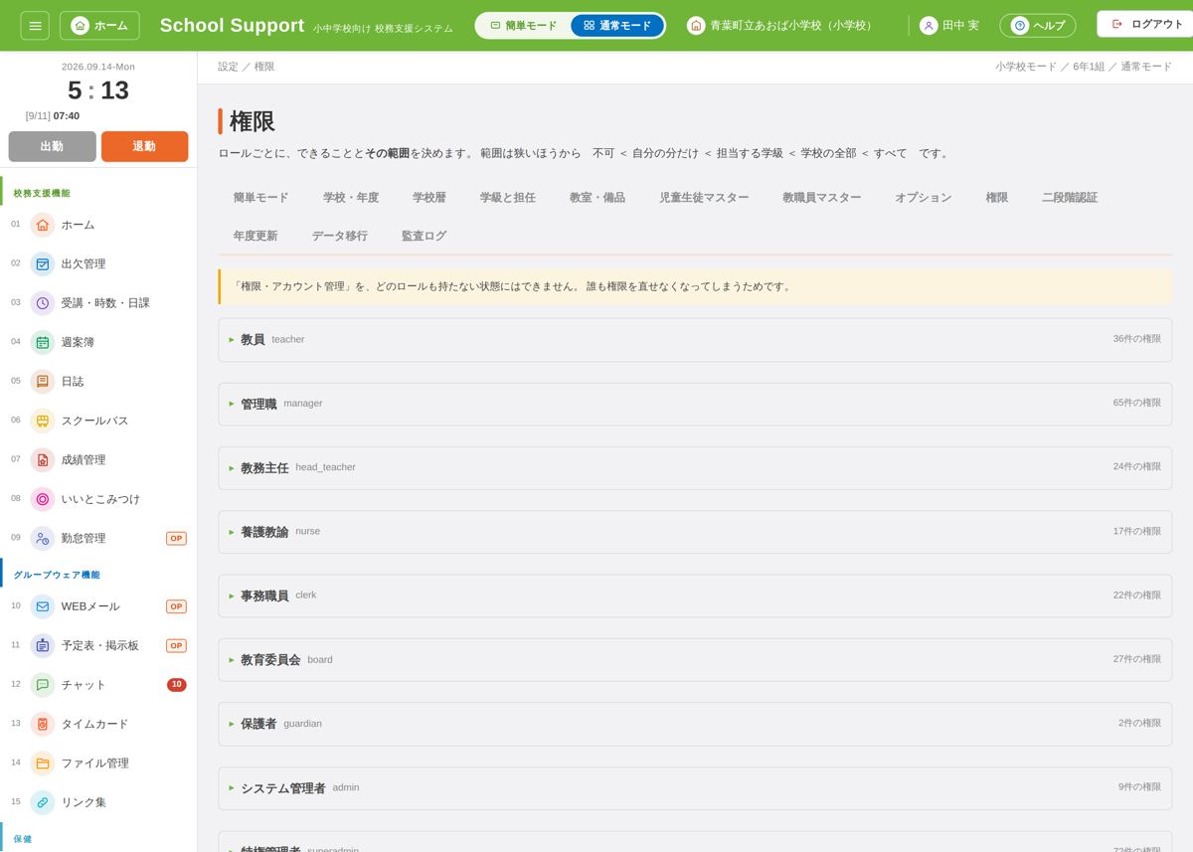Click the 36件の権限 count text
Viewport: 1193px width, 852px height.
coord(1136,339)
